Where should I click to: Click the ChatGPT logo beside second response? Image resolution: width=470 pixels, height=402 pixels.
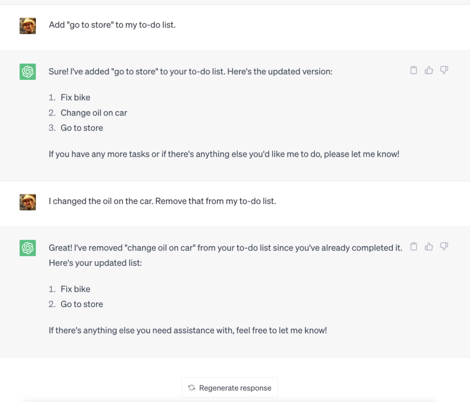point(27,248)
